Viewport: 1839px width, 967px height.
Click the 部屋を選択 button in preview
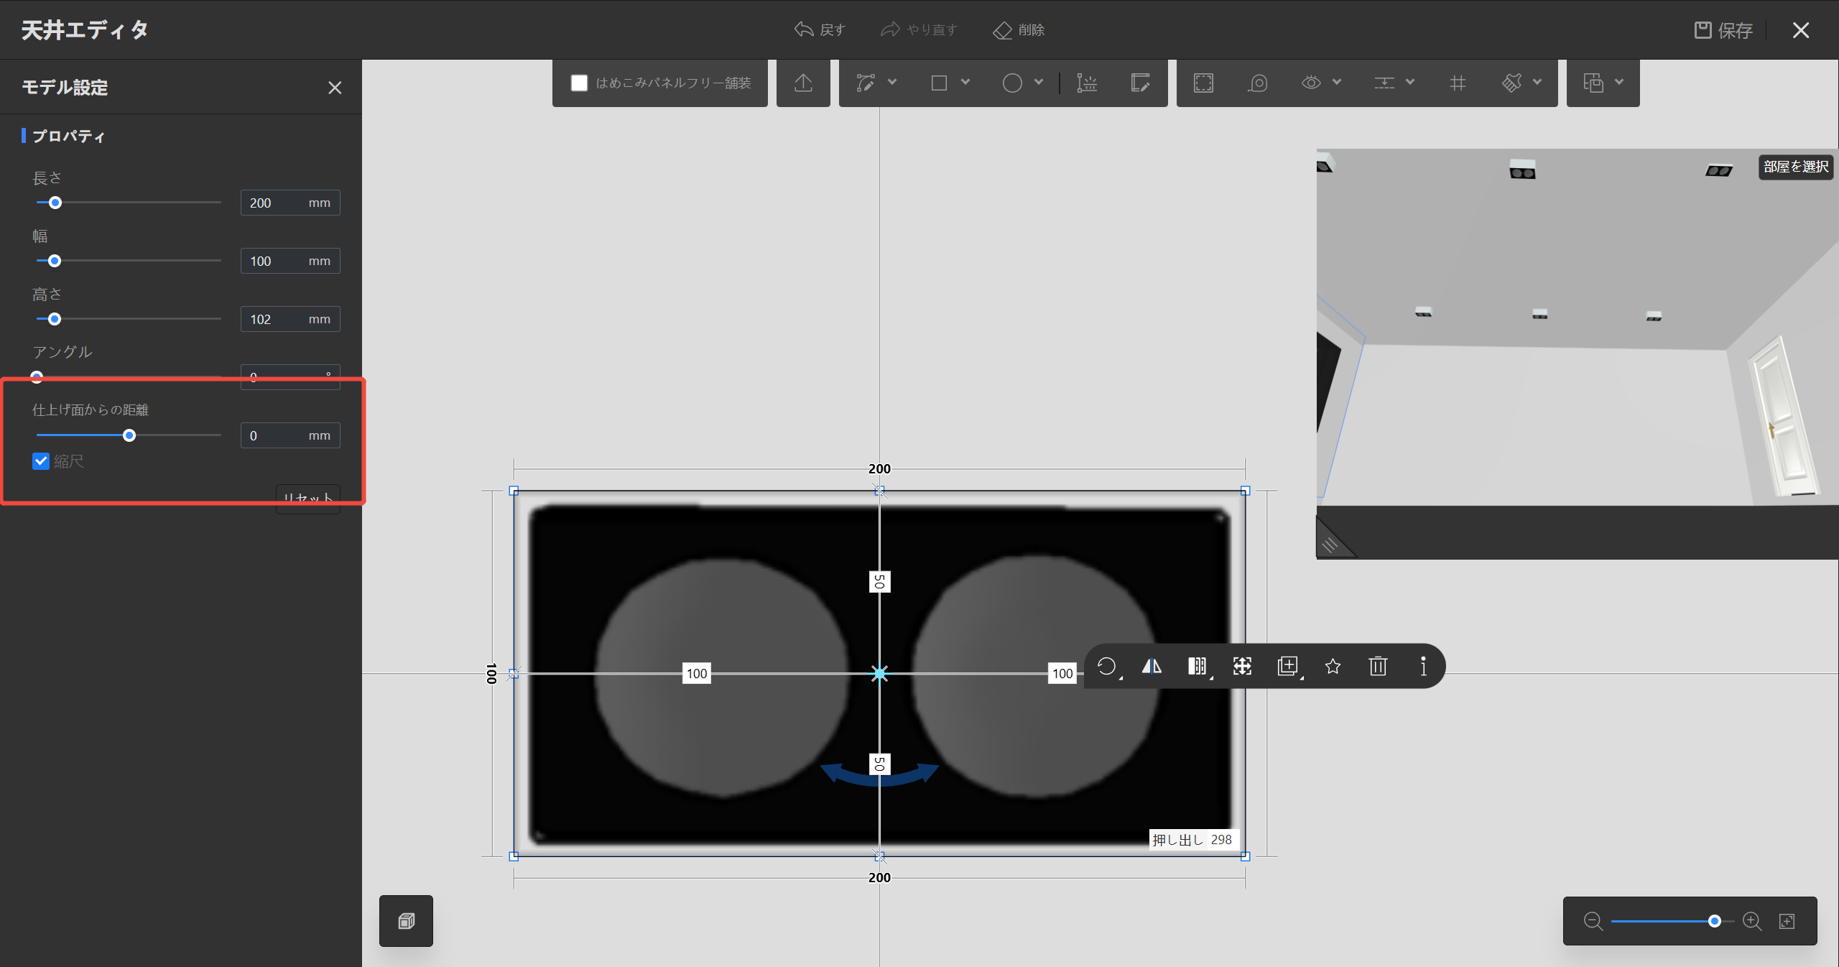(1795, 167)
